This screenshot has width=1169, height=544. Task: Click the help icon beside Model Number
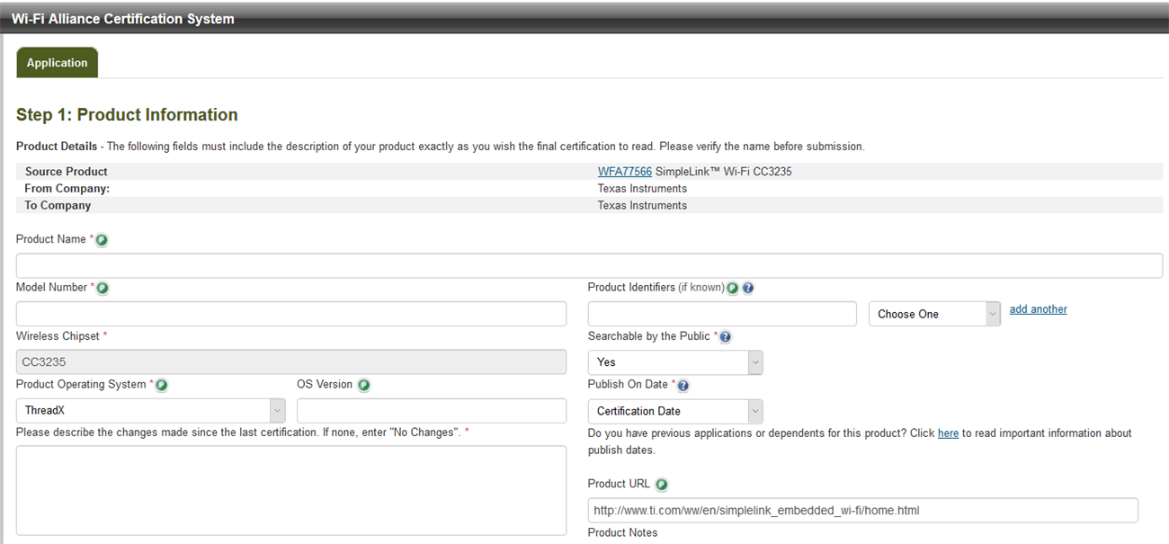(103, 288)
